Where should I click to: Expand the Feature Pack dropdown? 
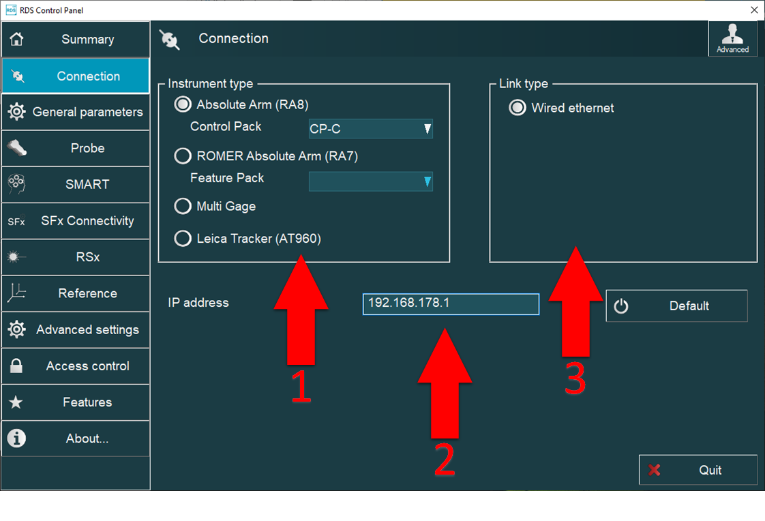[370, 181]
